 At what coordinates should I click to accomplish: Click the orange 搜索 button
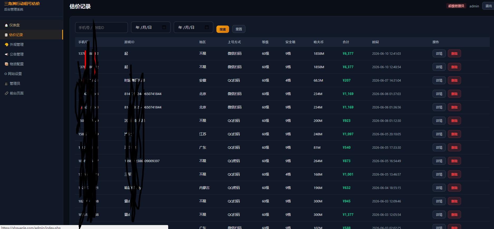point(223,29)
